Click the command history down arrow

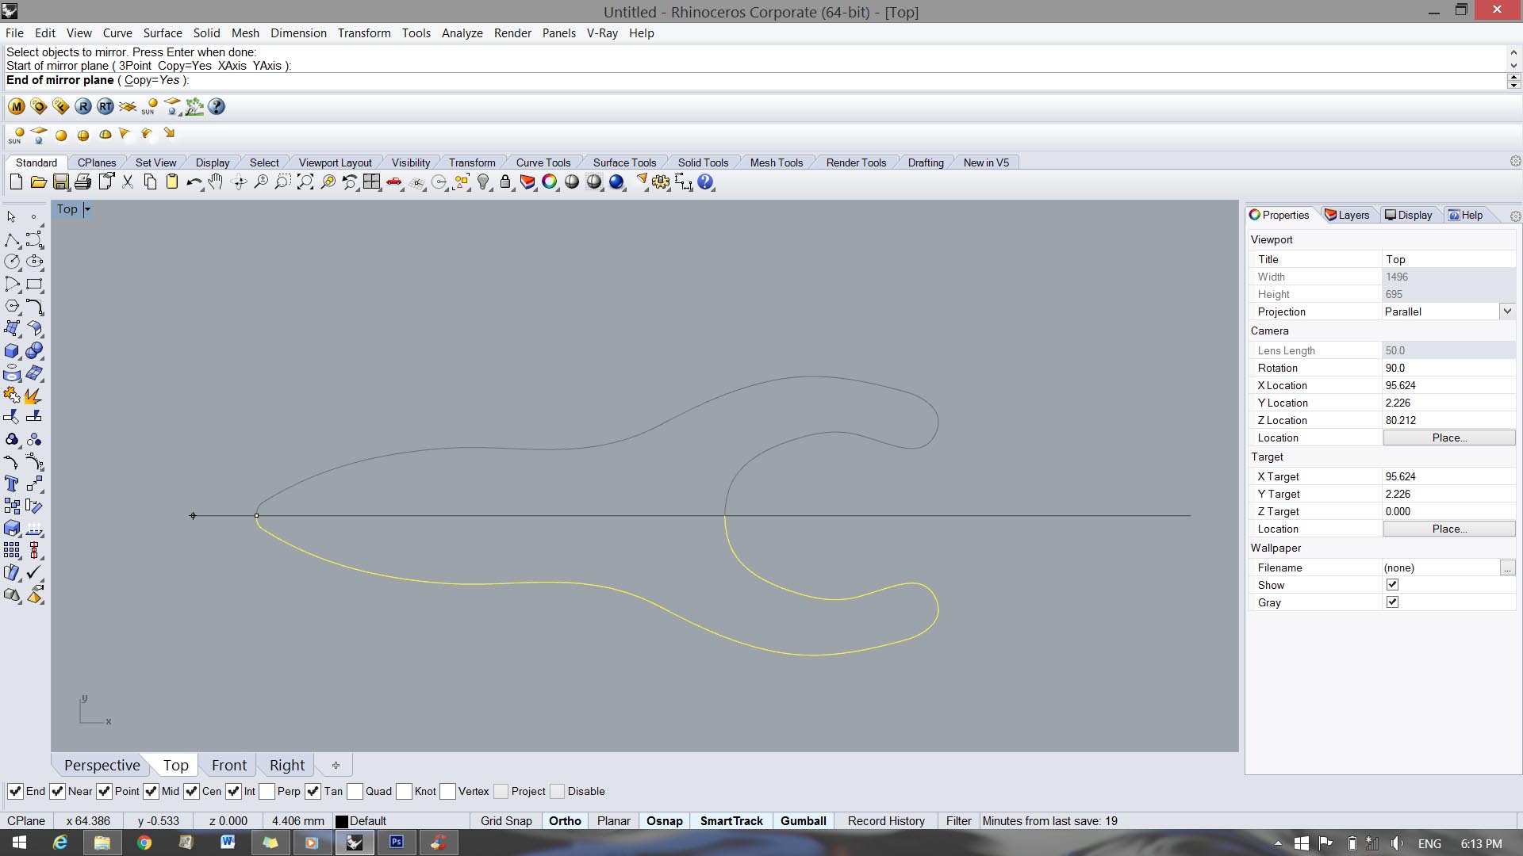tap(1513, 66)
